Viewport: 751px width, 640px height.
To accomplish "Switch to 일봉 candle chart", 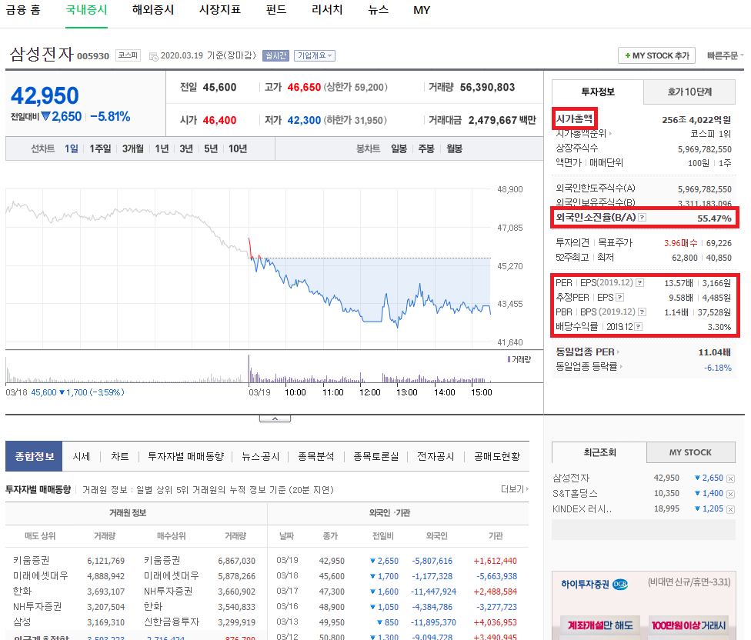I will [x=399, y=149].
